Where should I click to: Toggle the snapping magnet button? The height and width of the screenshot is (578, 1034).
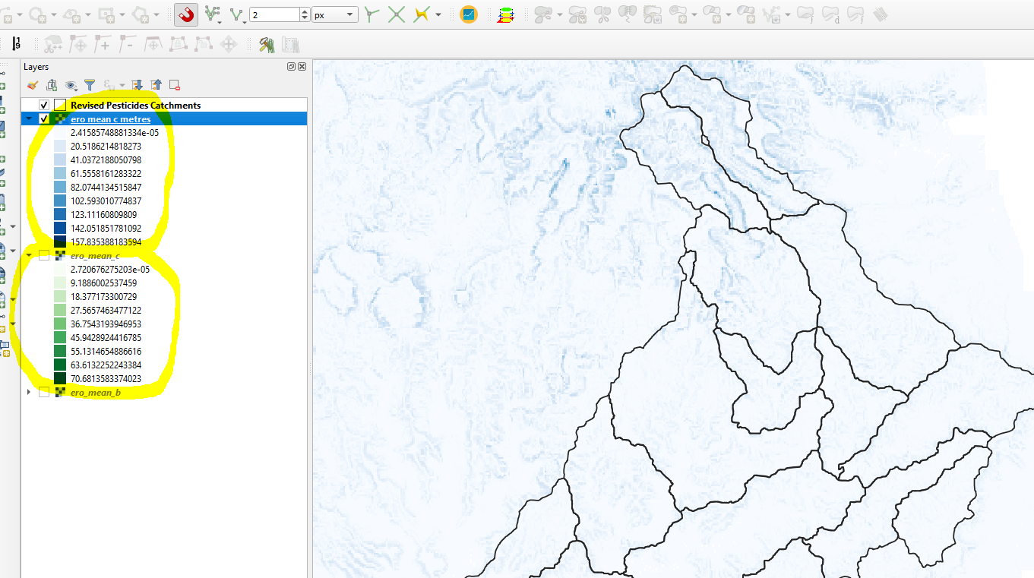point(186,14)
